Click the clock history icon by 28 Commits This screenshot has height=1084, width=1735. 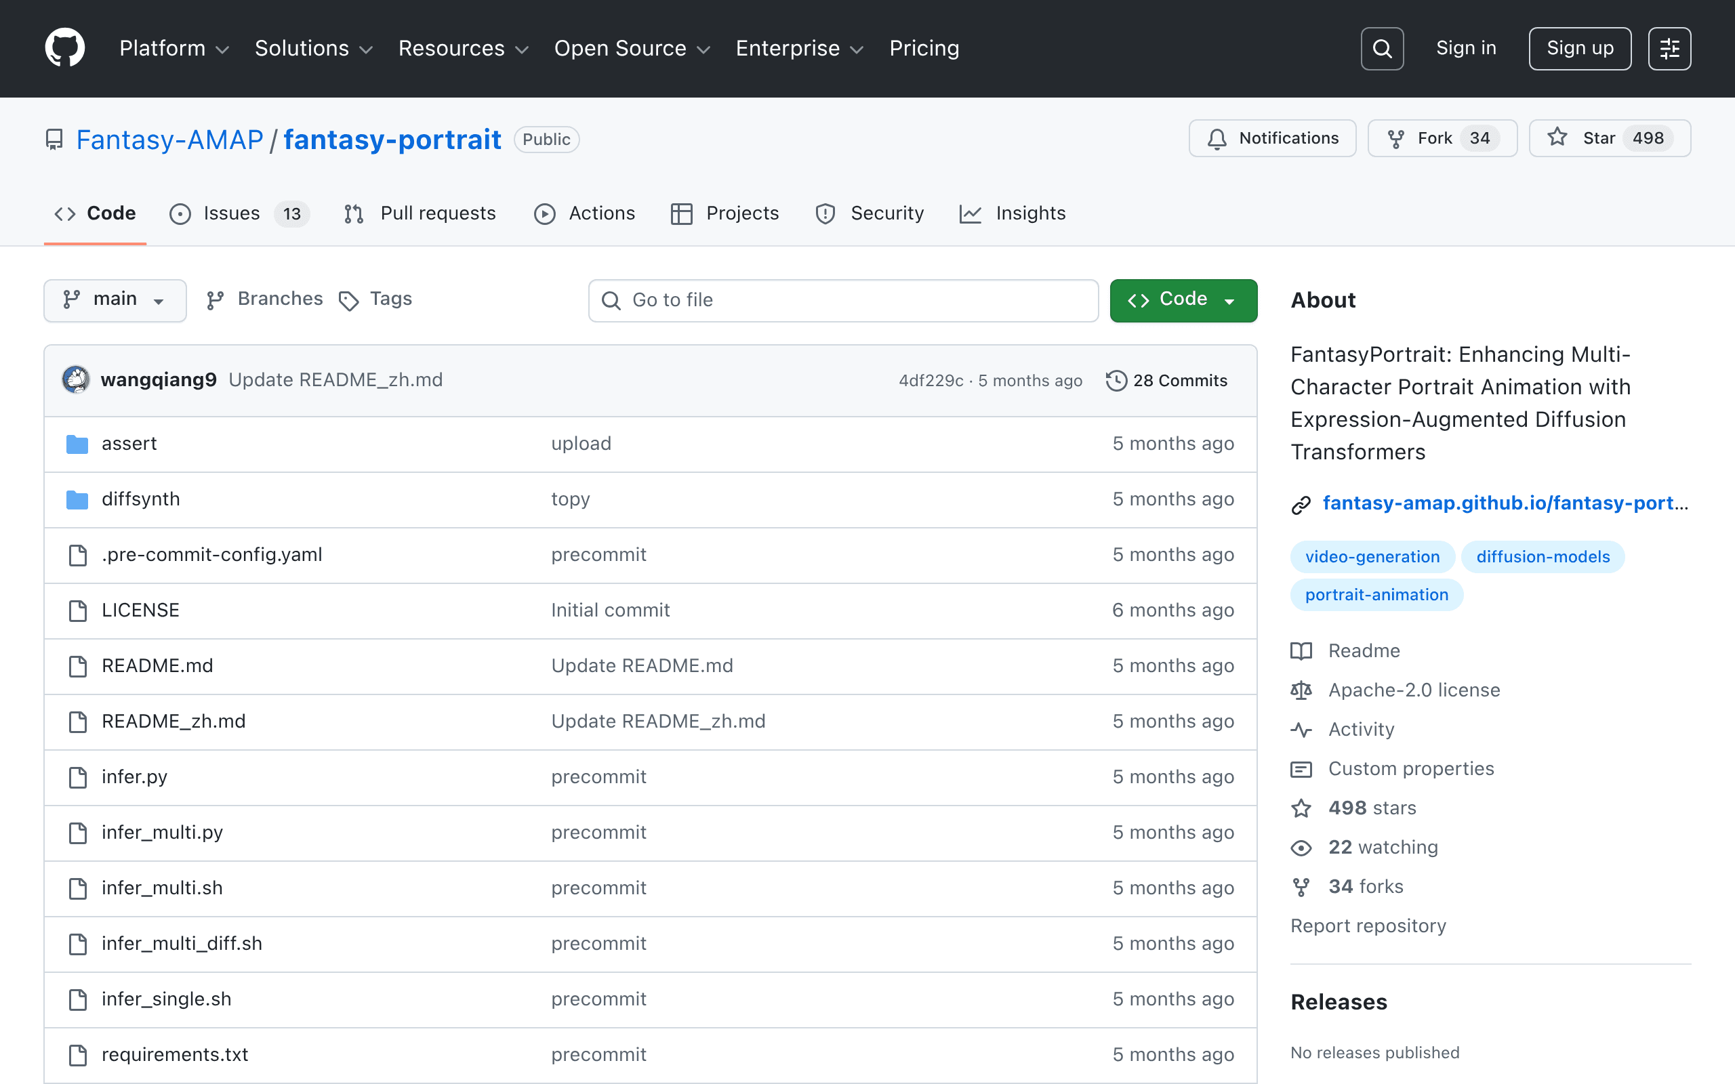pos(1116,381)
